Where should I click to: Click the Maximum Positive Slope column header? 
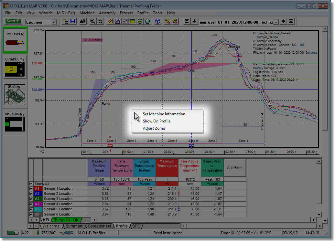click(x=99, y=168)
